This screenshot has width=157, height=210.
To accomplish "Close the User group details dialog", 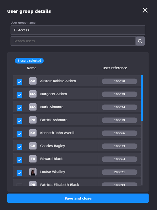I will tap(145, 10).
